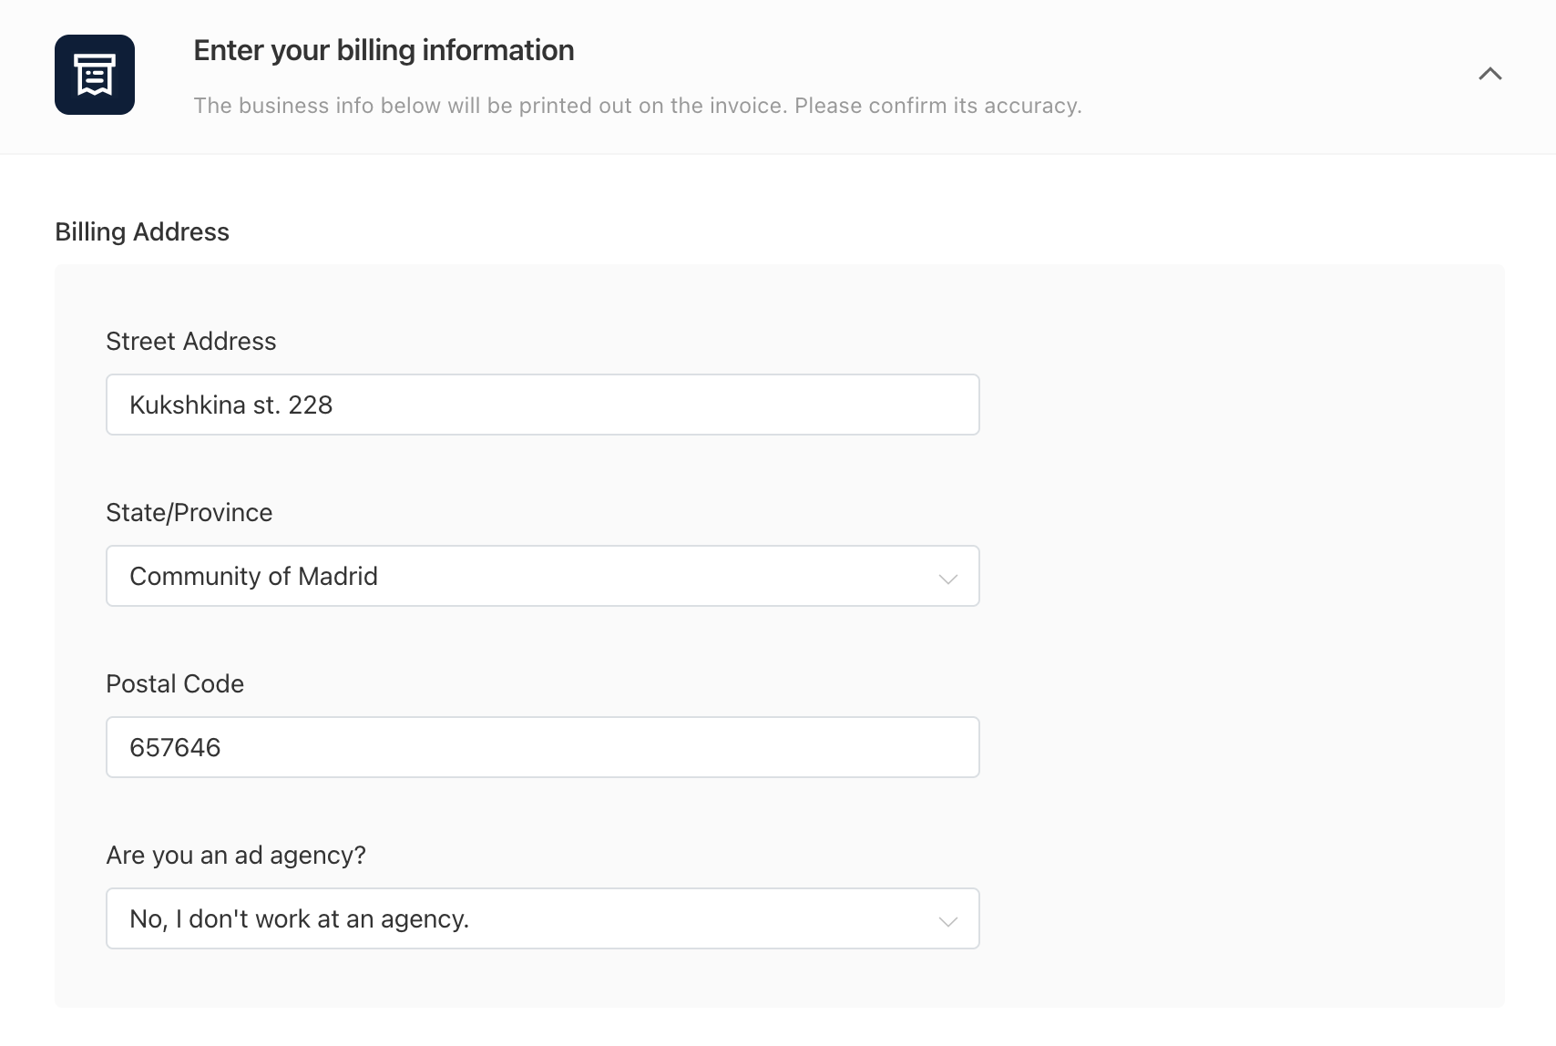Focus the Street Address input field

(638, 405)
